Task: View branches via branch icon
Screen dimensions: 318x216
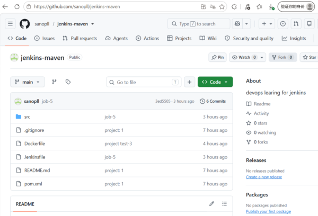Action: [x=54, y=82]
